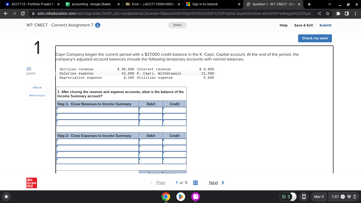The height and width of the screenshot is (203, 361).
Task: Click the Check my work button
Action: pyautogui.click(x=315, y=38)
